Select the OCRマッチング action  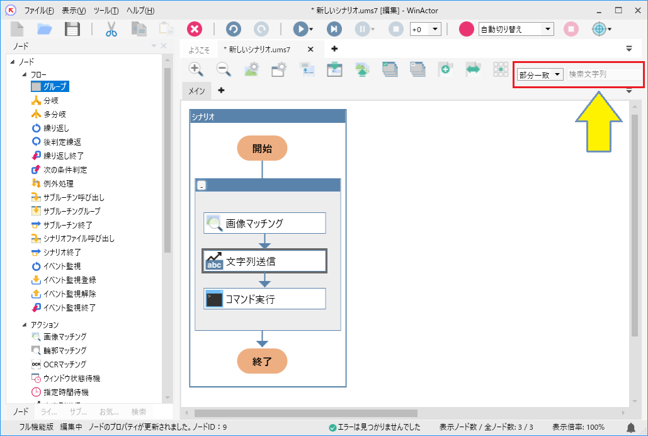59,364
